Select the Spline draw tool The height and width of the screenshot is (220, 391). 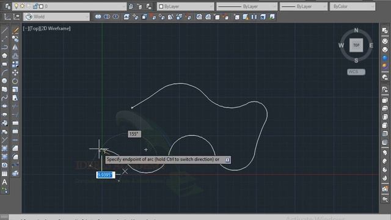pos(4,98)
